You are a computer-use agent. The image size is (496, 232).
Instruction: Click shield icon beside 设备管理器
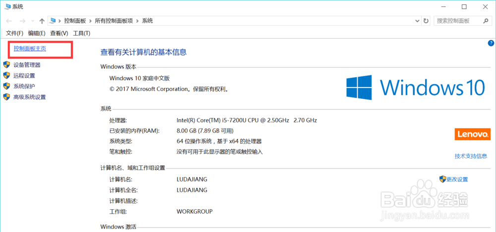(6, 65)
